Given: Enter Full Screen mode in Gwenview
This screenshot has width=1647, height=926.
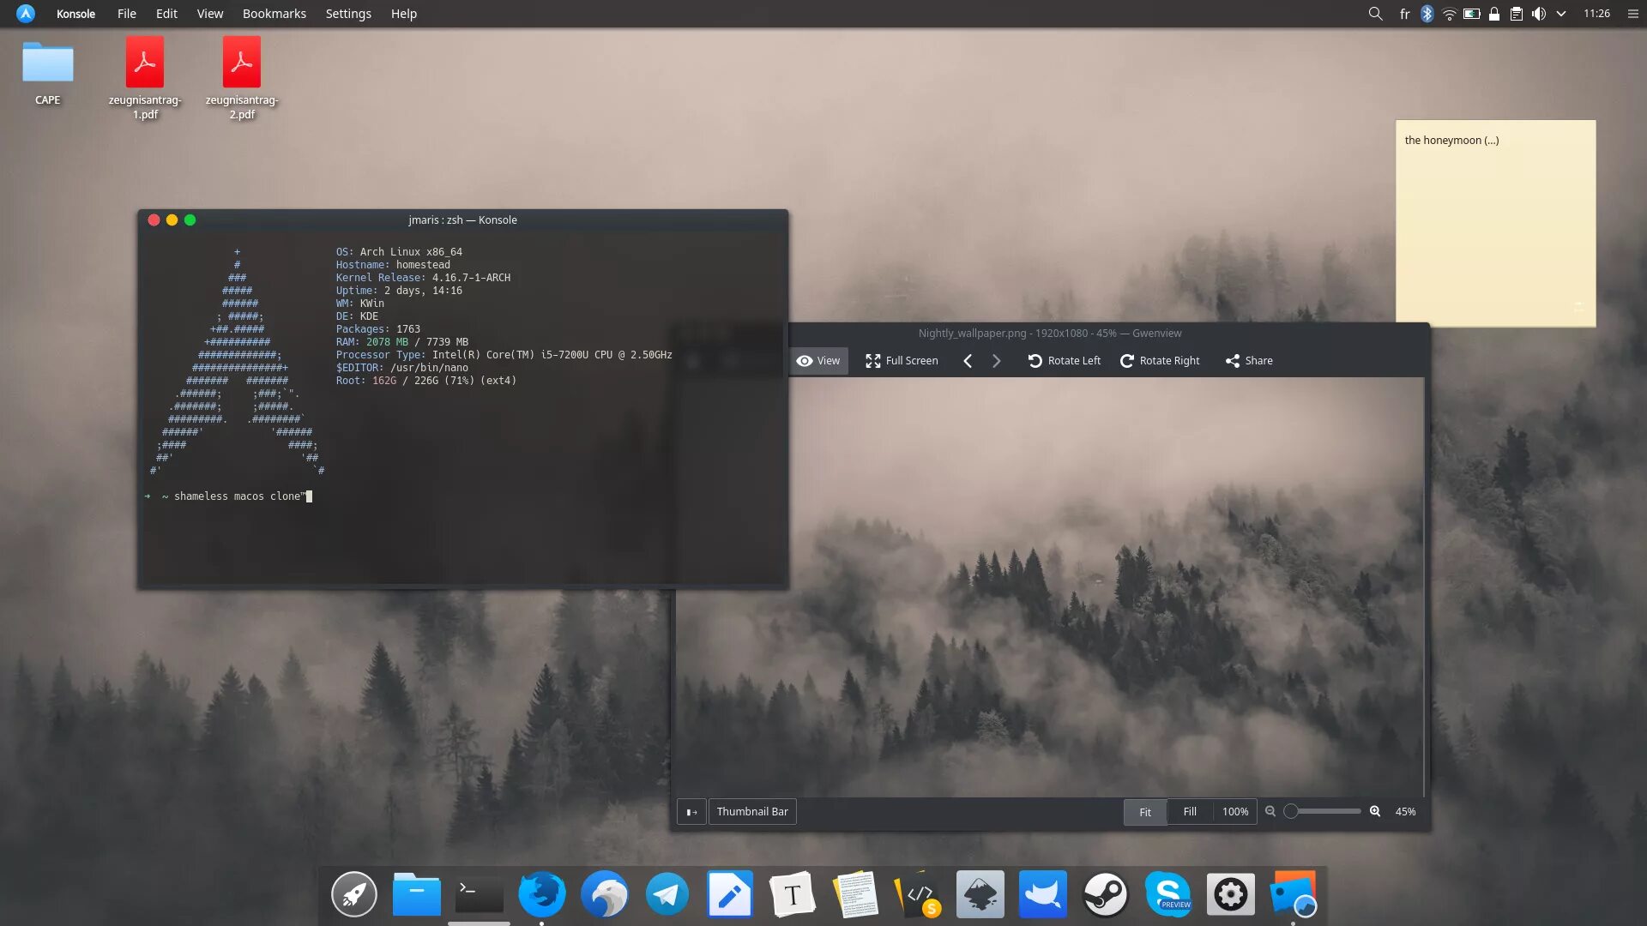Looking at the screenshot, I should click(901, 361).
